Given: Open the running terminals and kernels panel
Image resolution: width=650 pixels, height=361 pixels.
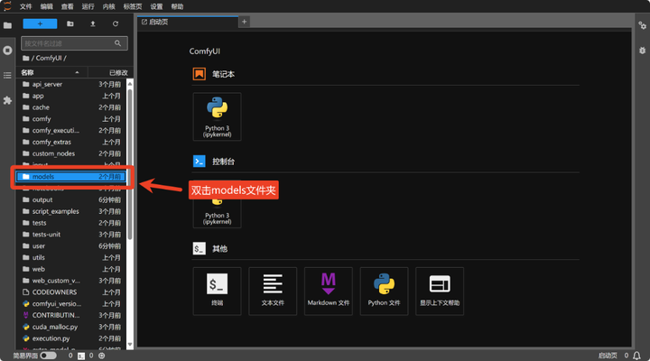Looking at the screenshot, I should pos(7,51).
